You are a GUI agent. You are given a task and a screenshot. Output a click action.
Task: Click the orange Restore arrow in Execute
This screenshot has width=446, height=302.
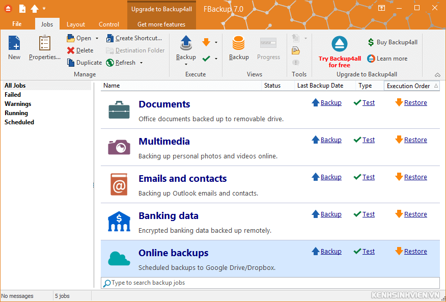[x=206, y=42]
